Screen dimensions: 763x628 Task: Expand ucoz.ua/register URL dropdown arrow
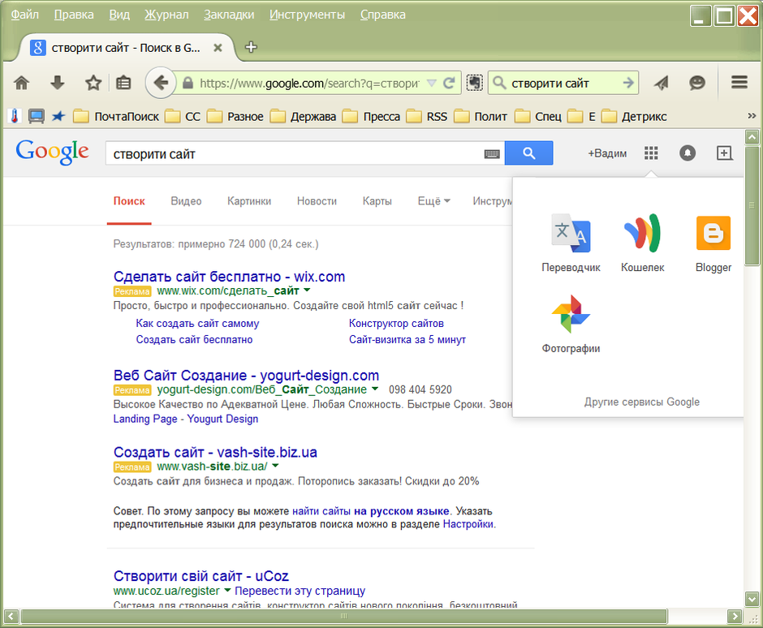click(226, 590)
